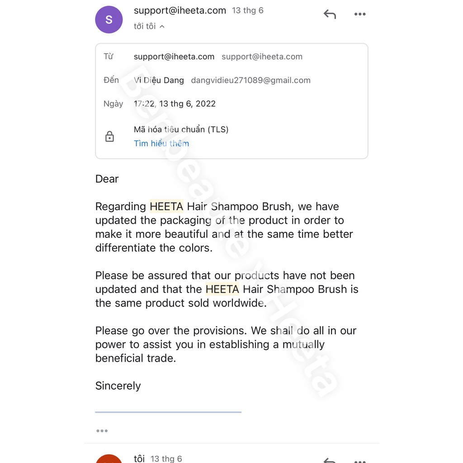Image resolution: width=463 pixels, height=463 pixels.
Task: Open more options on bottom "tôi" message
Action: pos(360,460)
